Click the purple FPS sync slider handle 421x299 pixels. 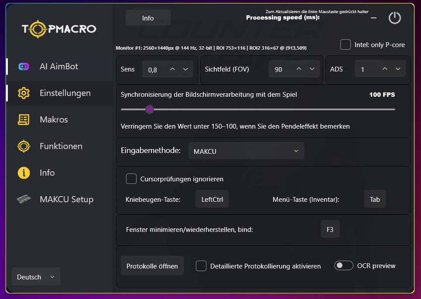(150, 109)
